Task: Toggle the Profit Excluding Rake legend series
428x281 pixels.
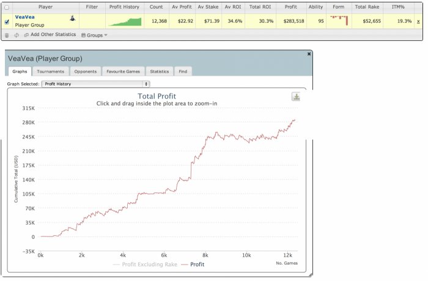Action: pyautogui.click(x=145, y=265)
